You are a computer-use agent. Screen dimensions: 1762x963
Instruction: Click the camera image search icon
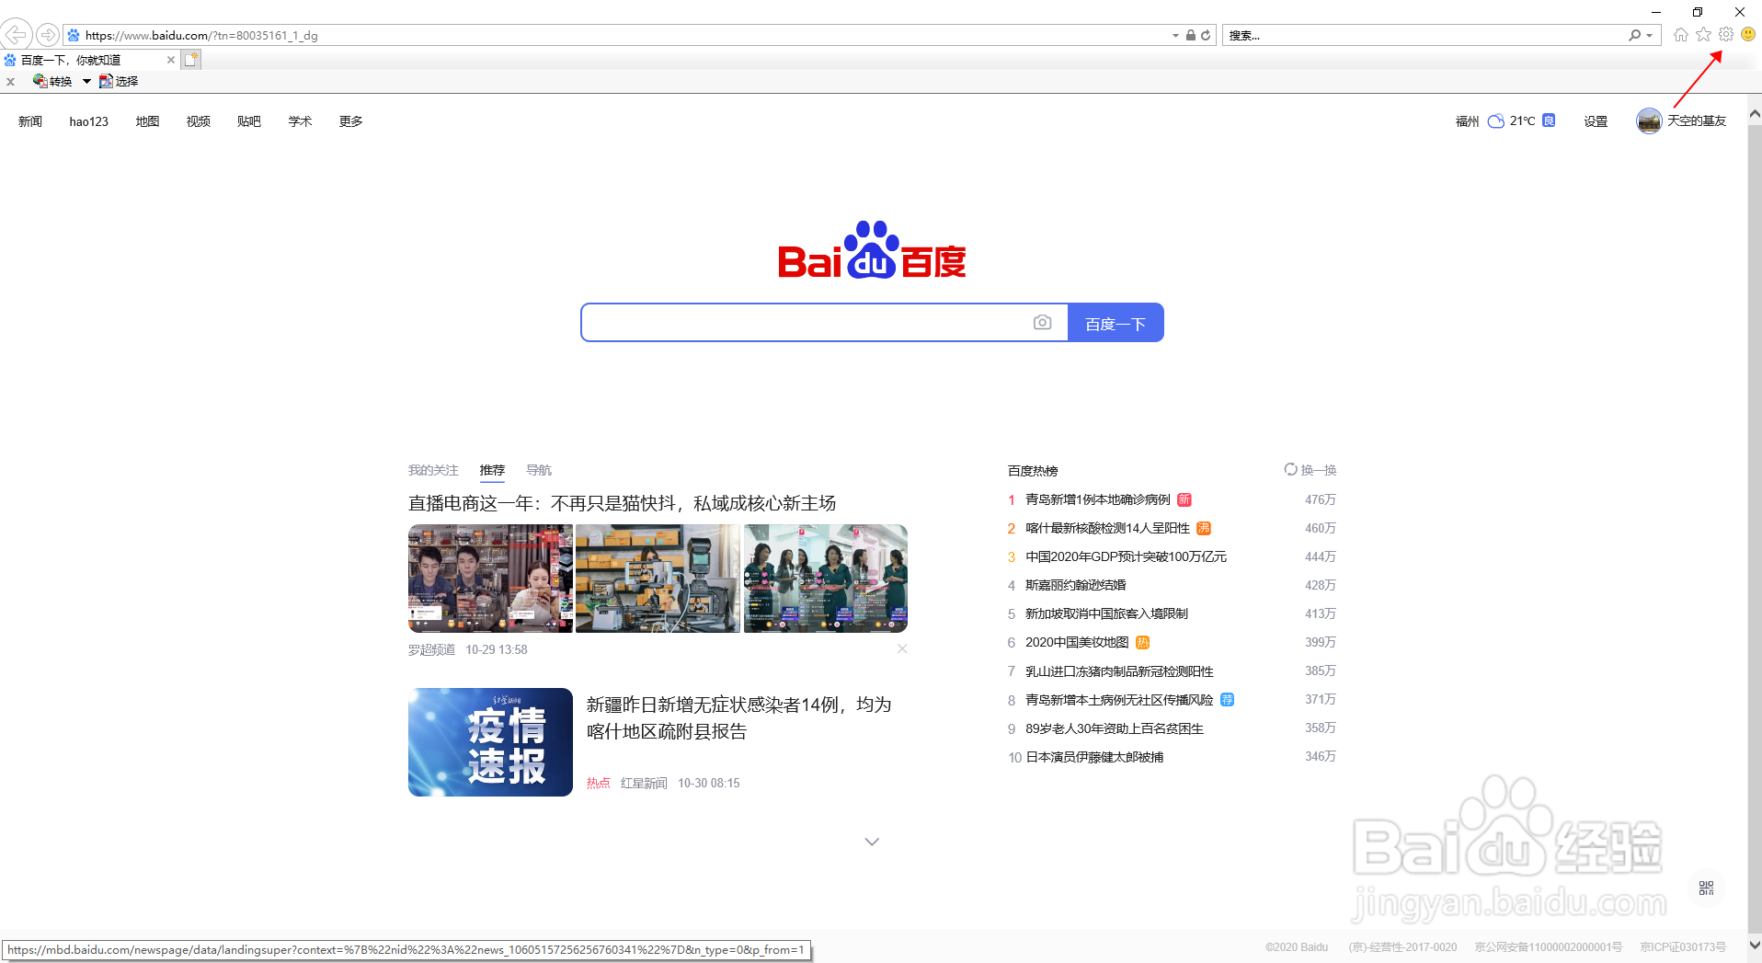click(x=1042, y=323)
